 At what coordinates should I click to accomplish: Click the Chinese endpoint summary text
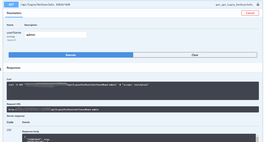tap(63, 5)
